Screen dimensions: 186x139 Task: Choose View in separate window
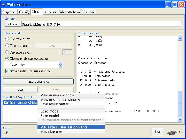click(71, 100)
